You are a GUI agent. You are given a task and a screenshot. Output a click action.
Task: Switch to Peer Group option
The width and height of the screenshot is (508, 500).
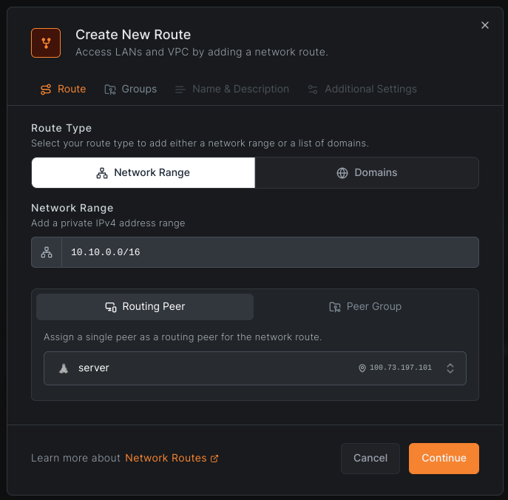point(365,306)
